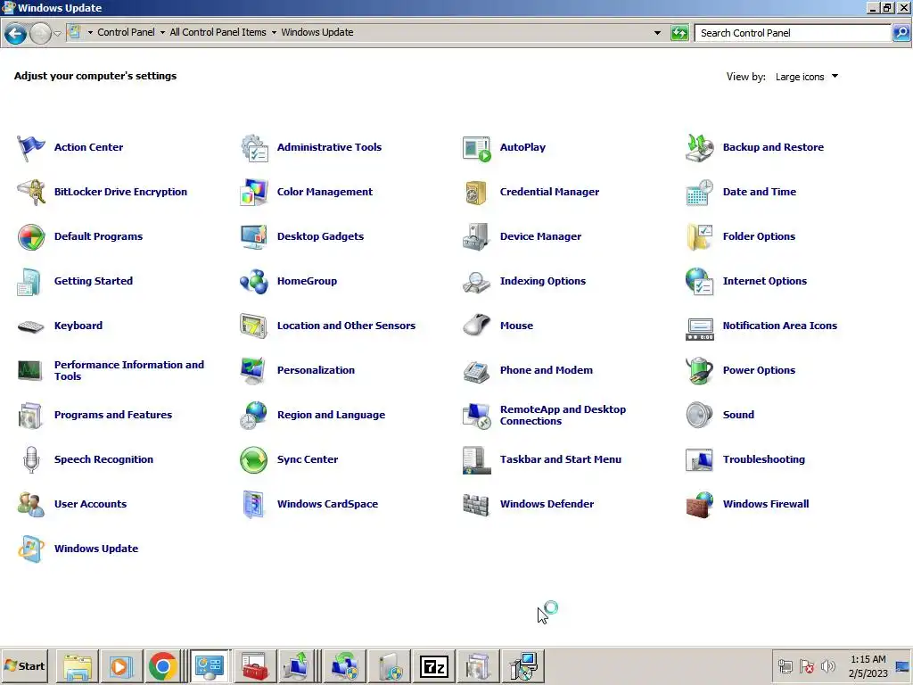913x685 pixels.
Task: Open the red toolbox taskbar icon
Action: coord(254,666)
